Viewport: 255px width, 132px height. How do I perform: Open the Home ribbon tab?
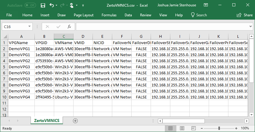tap(27, 15)
